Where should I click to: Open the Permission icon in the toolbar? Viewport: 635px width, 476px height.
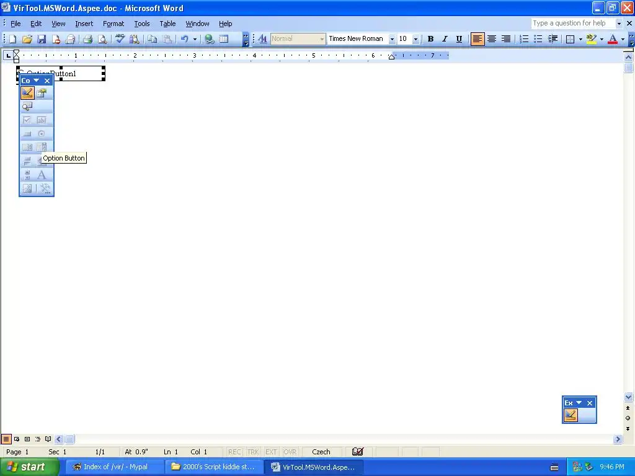(x=56, y=39)
